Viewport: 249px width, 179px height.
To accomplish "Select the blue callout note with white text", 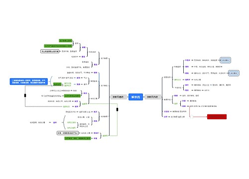I will [29, 82].
